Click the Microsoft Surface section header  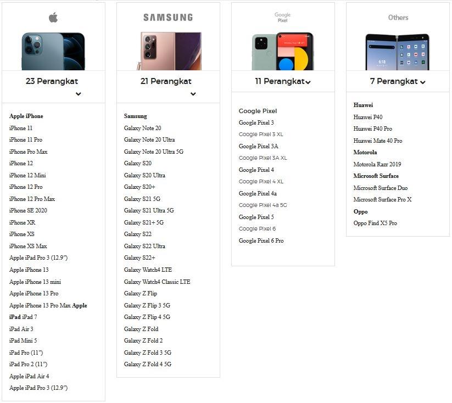376,176
